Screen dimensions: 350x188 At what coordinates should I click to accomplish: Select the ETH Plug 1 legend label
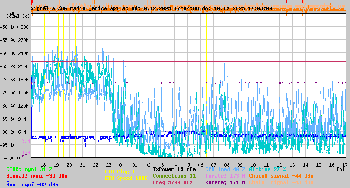click(x=120, y=171)
